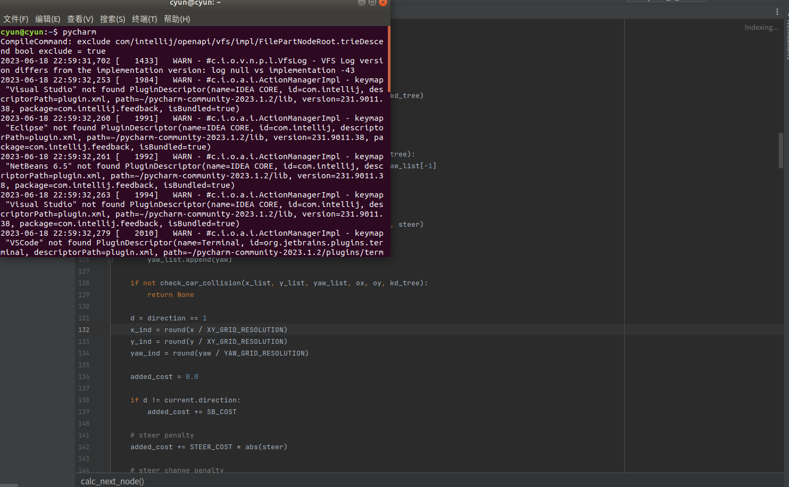Click the terminal's orange scrollbar thumb
Viewport: 789px width, 487px height.
pyautogui.click(x=389, y=59)
